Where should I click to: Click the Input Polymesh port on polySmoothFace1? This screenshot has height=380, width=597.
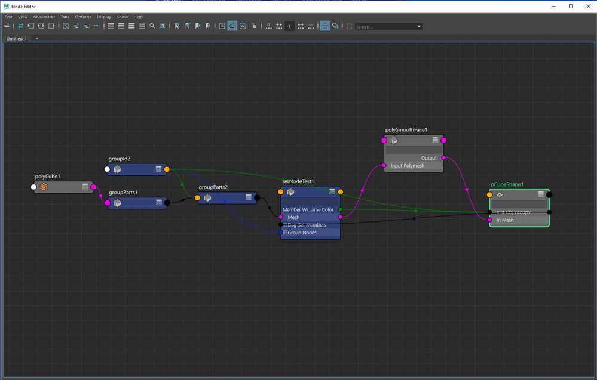[x=384, y=165]
